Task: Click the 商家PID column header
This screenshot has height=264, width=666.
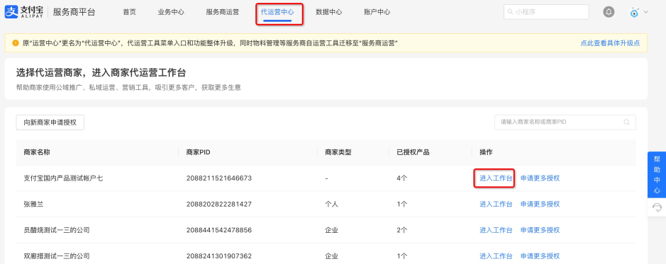Action: point(199,152)
